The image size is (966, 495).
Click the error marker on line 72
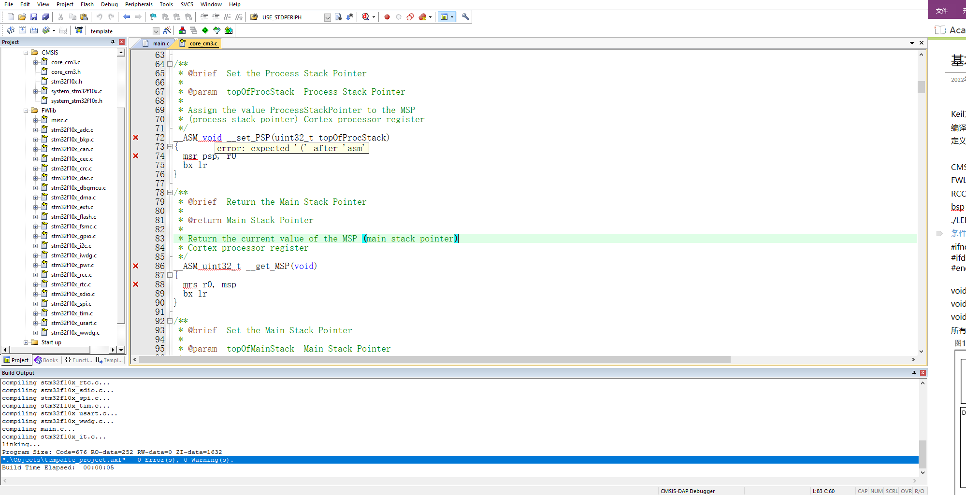[136, 138]
